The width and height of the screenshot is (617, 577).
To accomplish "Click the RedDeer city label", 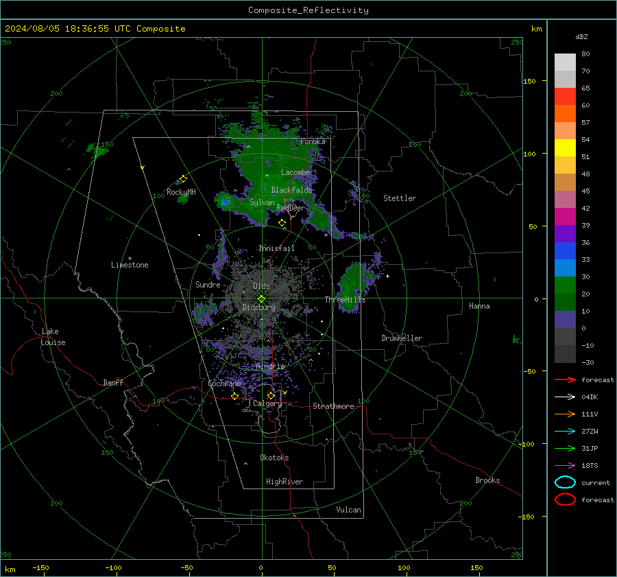I will pyautogui.click(x=291, y=208).
